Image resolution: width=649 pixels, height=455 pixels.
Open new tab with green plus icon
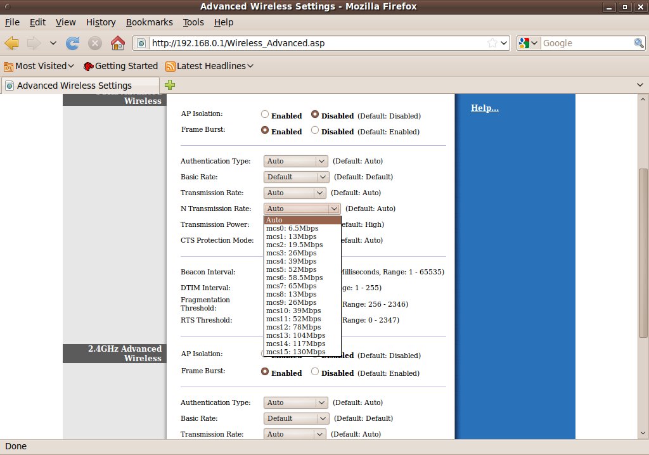170,85
